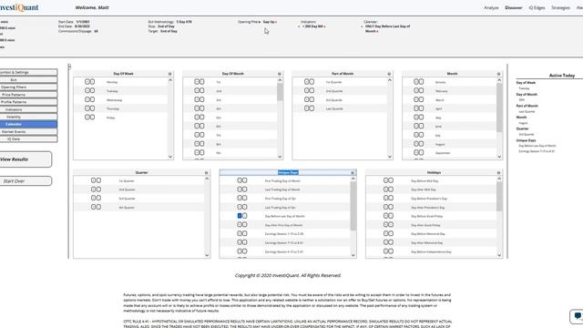Toggle the left box beside January
583x328 pixels.
[416, 82]
